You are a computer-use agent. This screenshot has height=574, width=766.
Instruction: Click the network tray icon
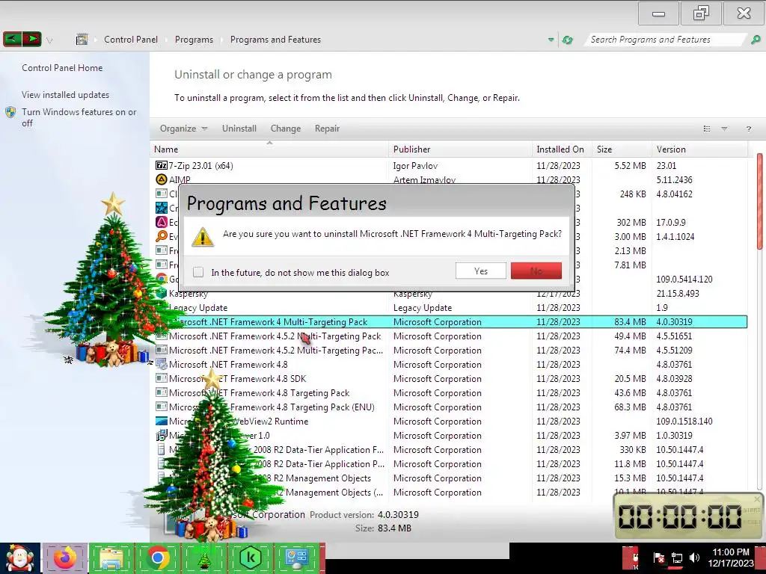tap(676, 558)
